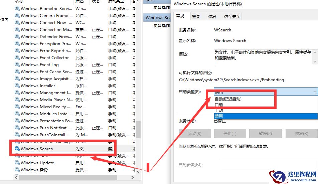The height and width of the screenshot is (184, 318).
Task: Click gear icon of Windows Image Acquisition
Action: tap(17, 78)
